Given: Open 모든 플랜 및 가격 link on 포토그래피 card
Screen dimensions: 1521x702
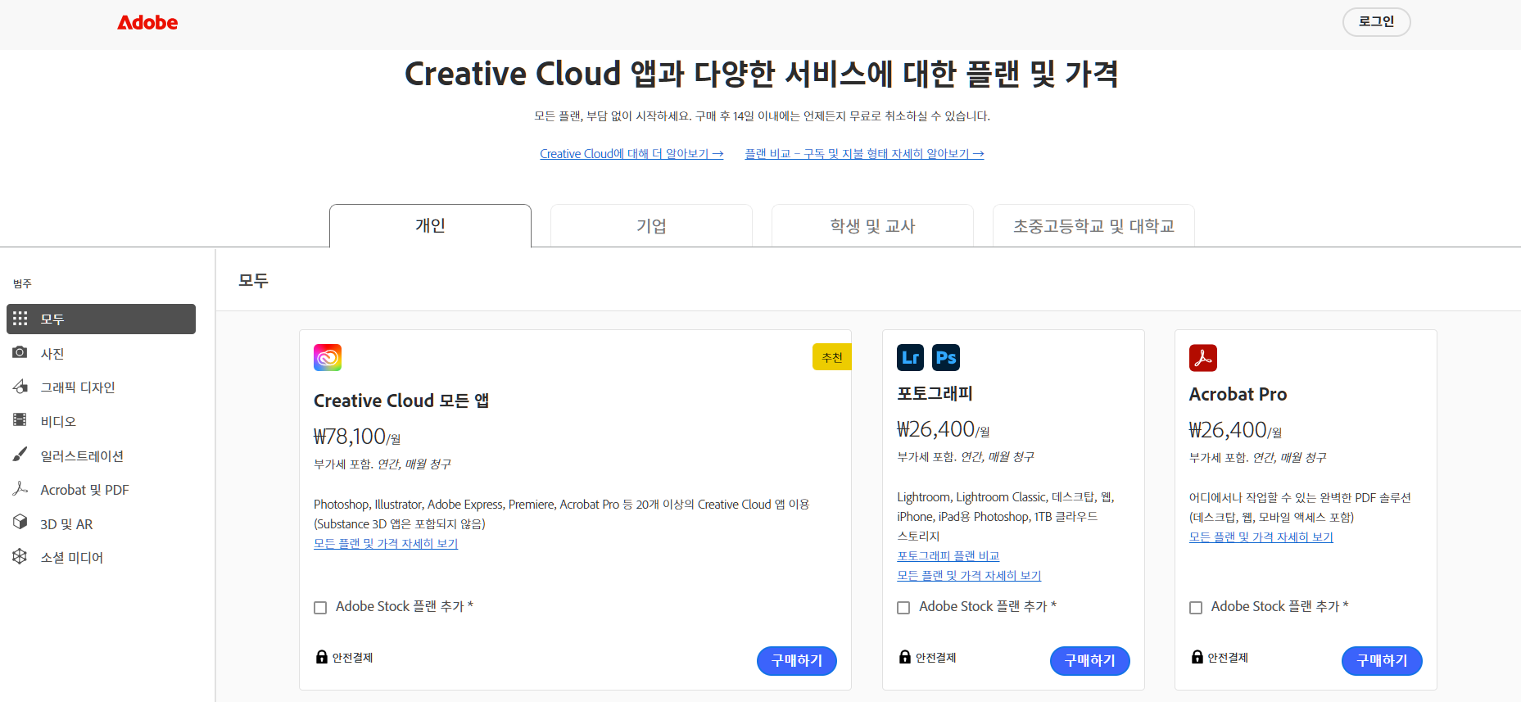Looking at the screenshot, I should [969, 575].
